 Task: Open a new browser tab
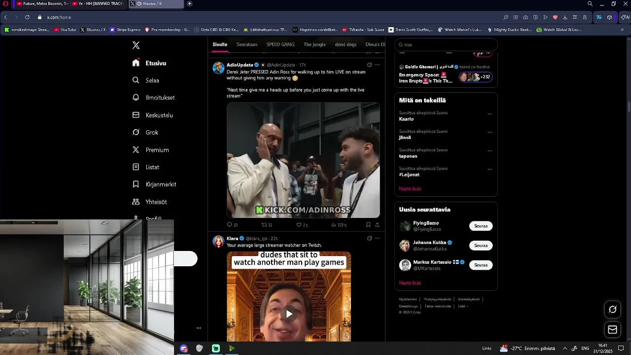click(189, 4)
